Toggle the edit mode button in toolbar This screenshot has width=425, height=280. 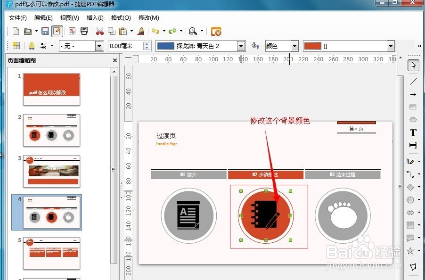57,31
